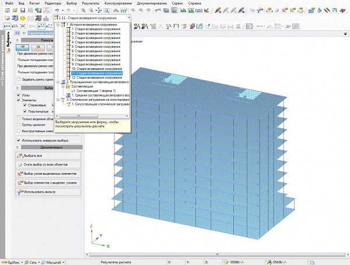This screenshot has width=350, height=265.
Task: Open the Редакторы menu
Action: (x=53, y=3)
